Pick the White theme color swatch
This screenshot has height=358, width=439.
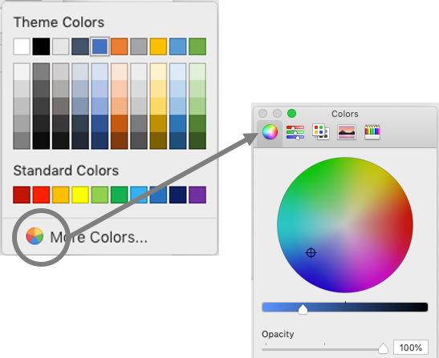coord(22,46)
